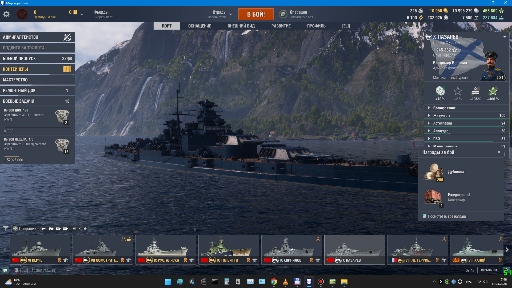
Task: Toggle battleship type filter in carousel
Action: (58, 229)
